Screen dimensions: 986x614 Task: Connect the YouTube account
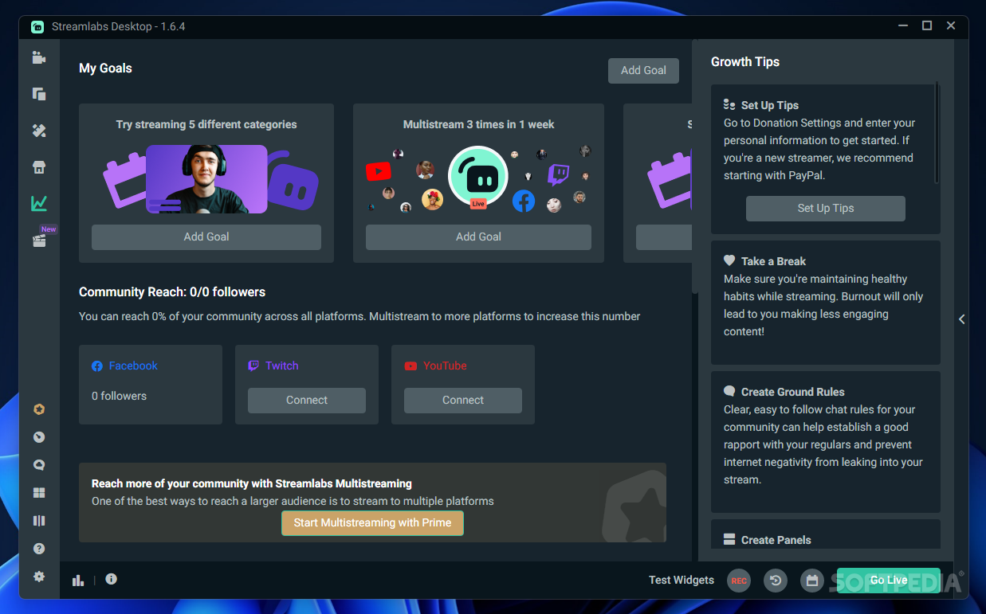point(463,400)
